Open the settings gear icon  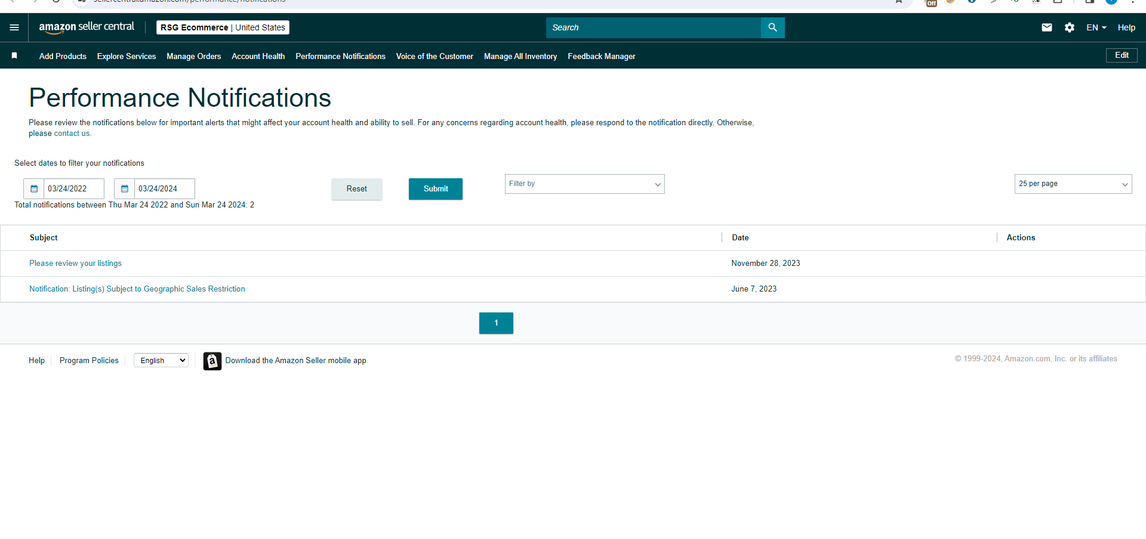(x=1070, y=27)
